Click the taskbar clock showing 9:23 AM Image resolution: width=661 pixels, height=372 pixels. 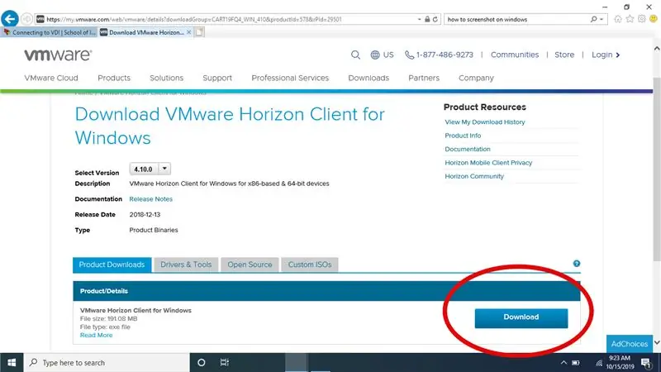coord(620,362)
